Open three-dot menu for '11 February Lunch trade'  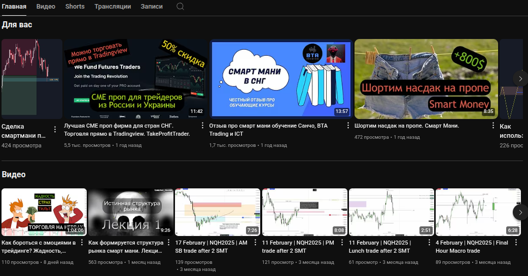pyautogui.click(x=429, y=243)
